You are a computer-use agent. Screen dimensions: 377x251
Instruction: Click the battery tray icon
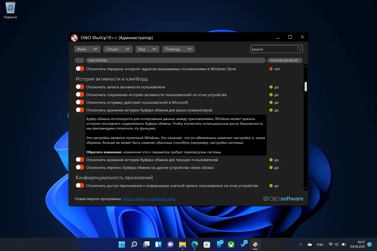pos(344,244)
